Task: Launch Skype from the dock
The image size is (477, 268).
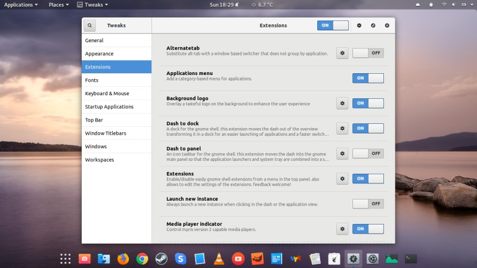Action: [181, 259]
